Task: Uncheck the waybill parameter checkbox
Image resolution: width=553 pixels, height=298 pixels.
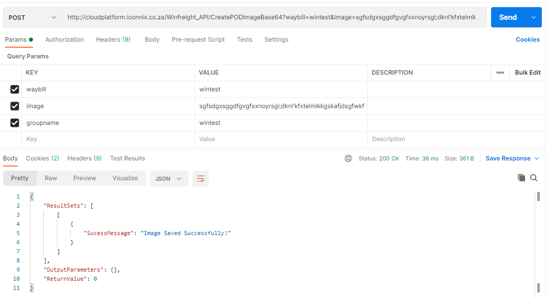Action: coord(14,89)
